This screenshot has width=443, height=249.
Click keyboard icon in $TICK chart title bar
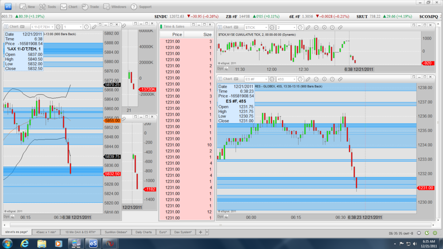(236, 27)
